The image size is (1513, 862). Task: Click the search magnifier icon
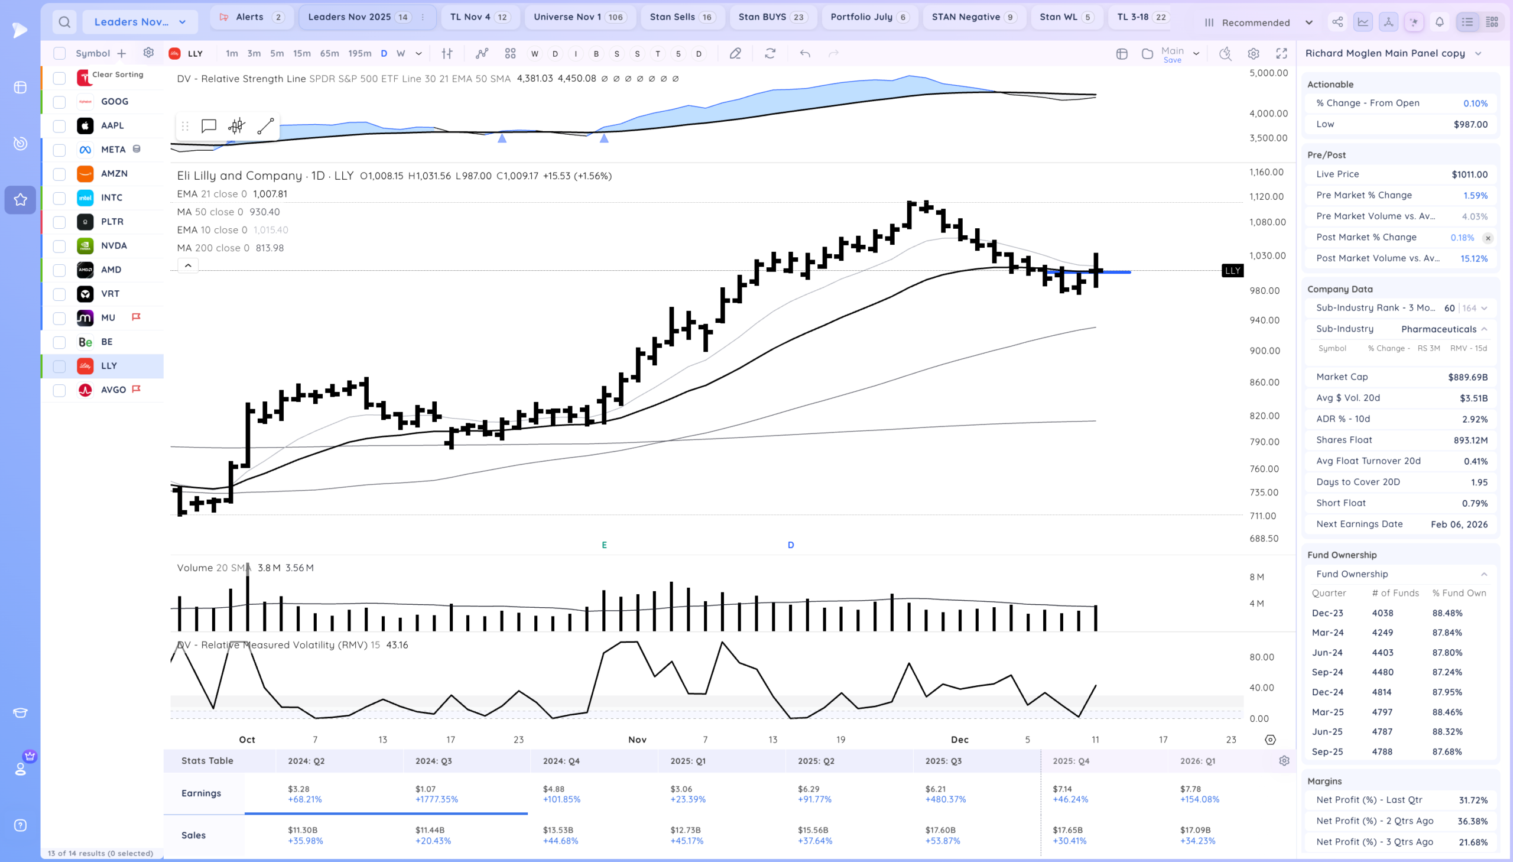coord(64,22)
